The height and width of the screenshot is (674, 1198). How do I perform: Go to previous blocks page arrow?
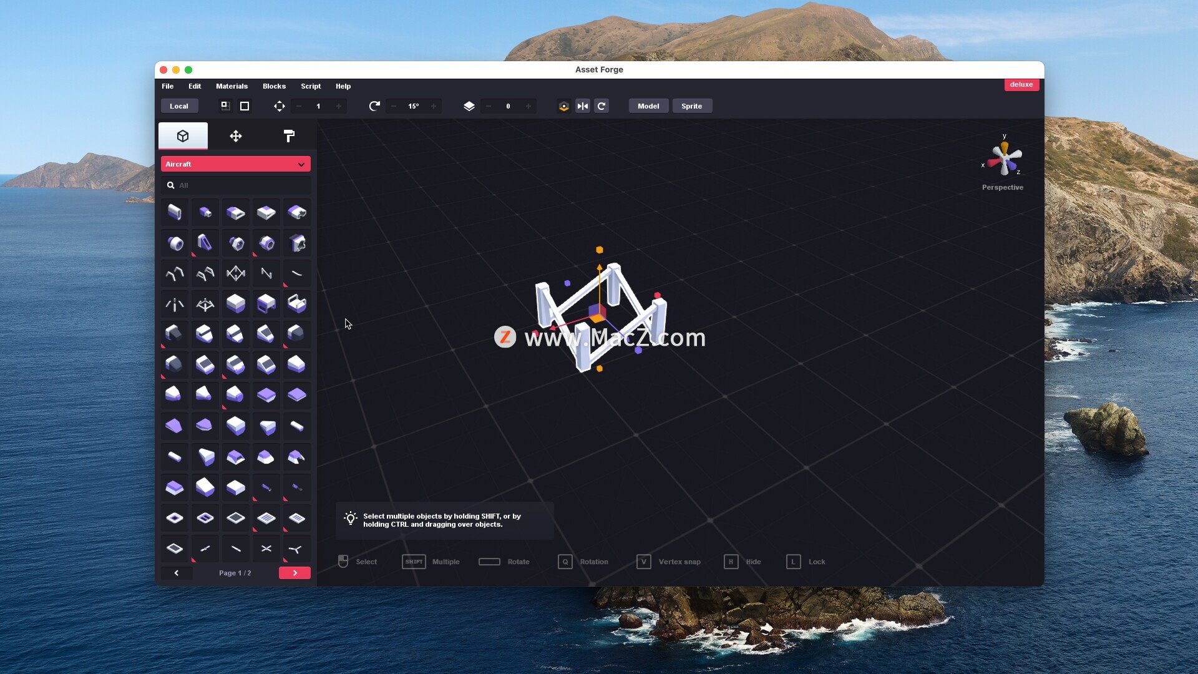pyautogui.click(x=177, y=573)
